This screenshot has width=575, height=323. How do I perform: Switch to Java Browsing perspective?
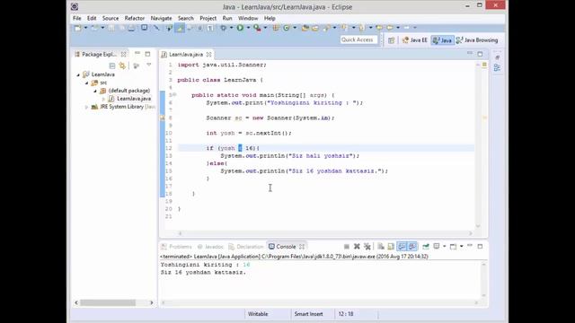[x=477, y=40]
